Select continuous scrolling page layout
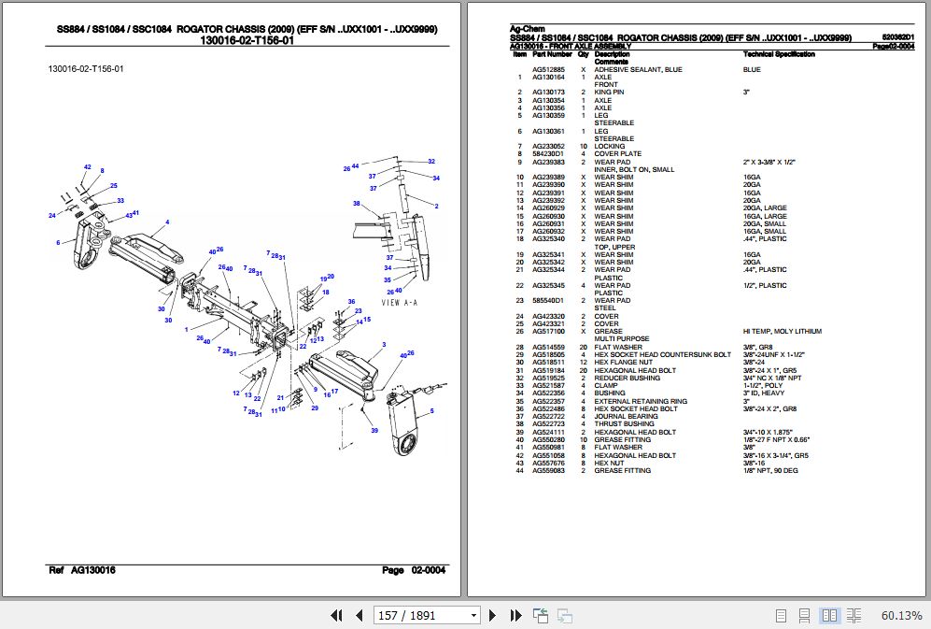This screenshot has height=629, width=931. [x=805, y=615]
